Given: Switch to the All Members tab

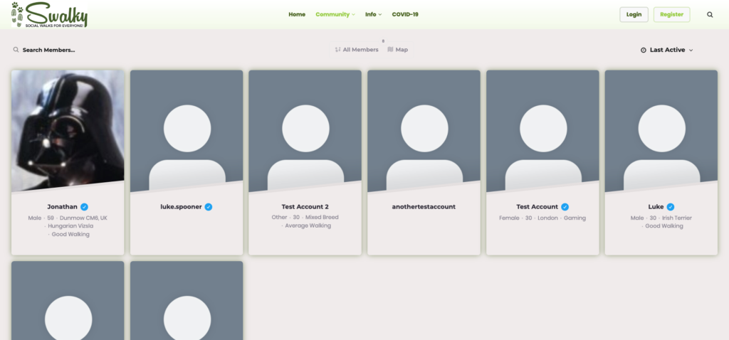Looking at the screenshot, I should [x=357, y=50].
